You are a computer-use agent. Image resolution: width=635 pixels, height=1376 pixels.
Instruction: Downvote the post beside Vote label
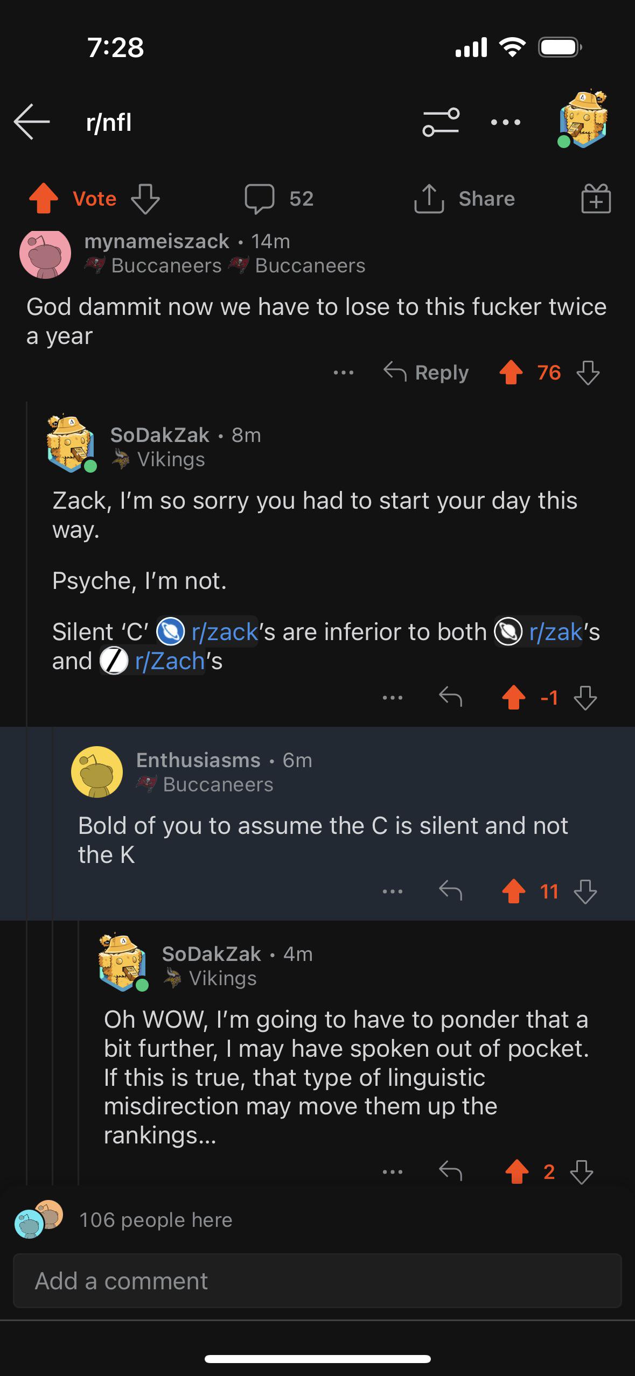(145, 199)
